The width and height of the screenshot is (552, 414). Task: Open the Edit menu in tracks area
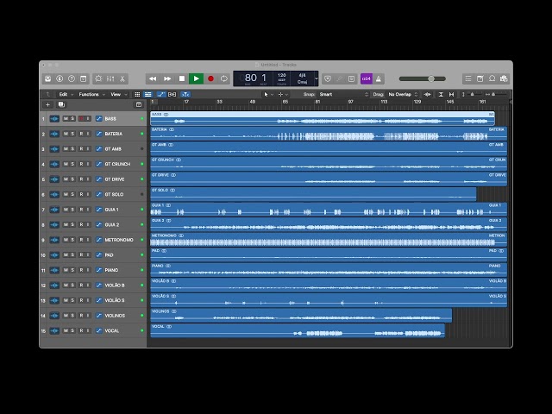pyautogui.click(x=66, y=94)
